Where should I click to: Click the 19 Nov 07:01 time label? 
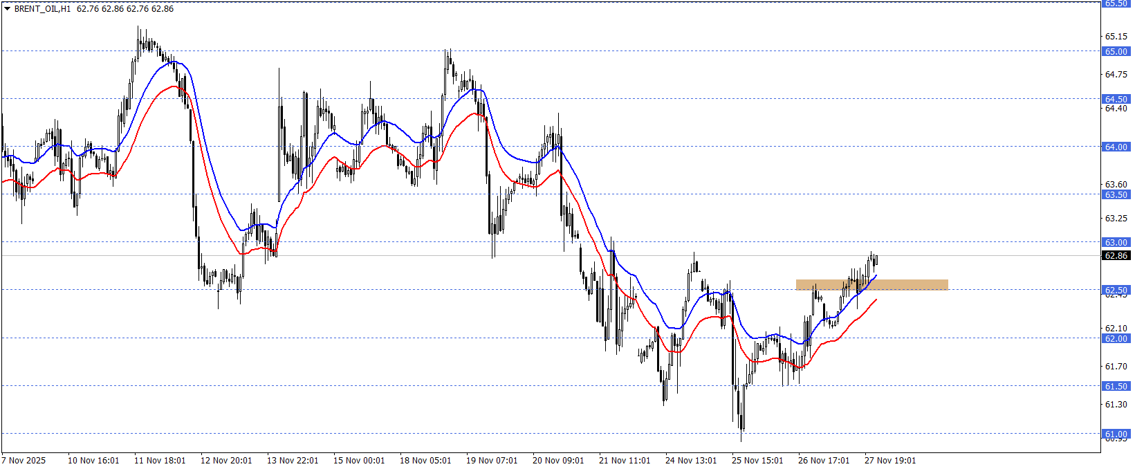tap(492, 460)
